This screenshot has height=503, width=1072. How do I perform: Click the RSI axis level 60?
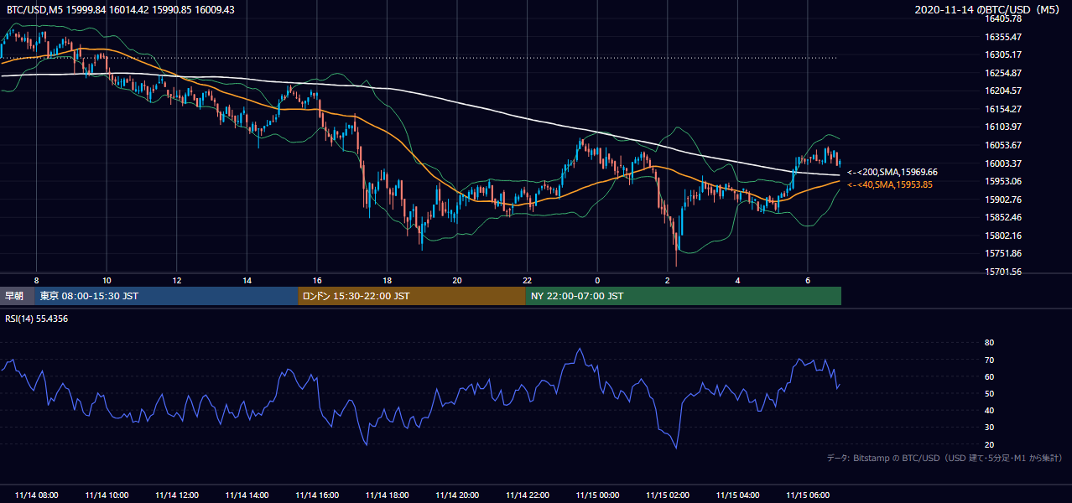(x=989, y=376)
